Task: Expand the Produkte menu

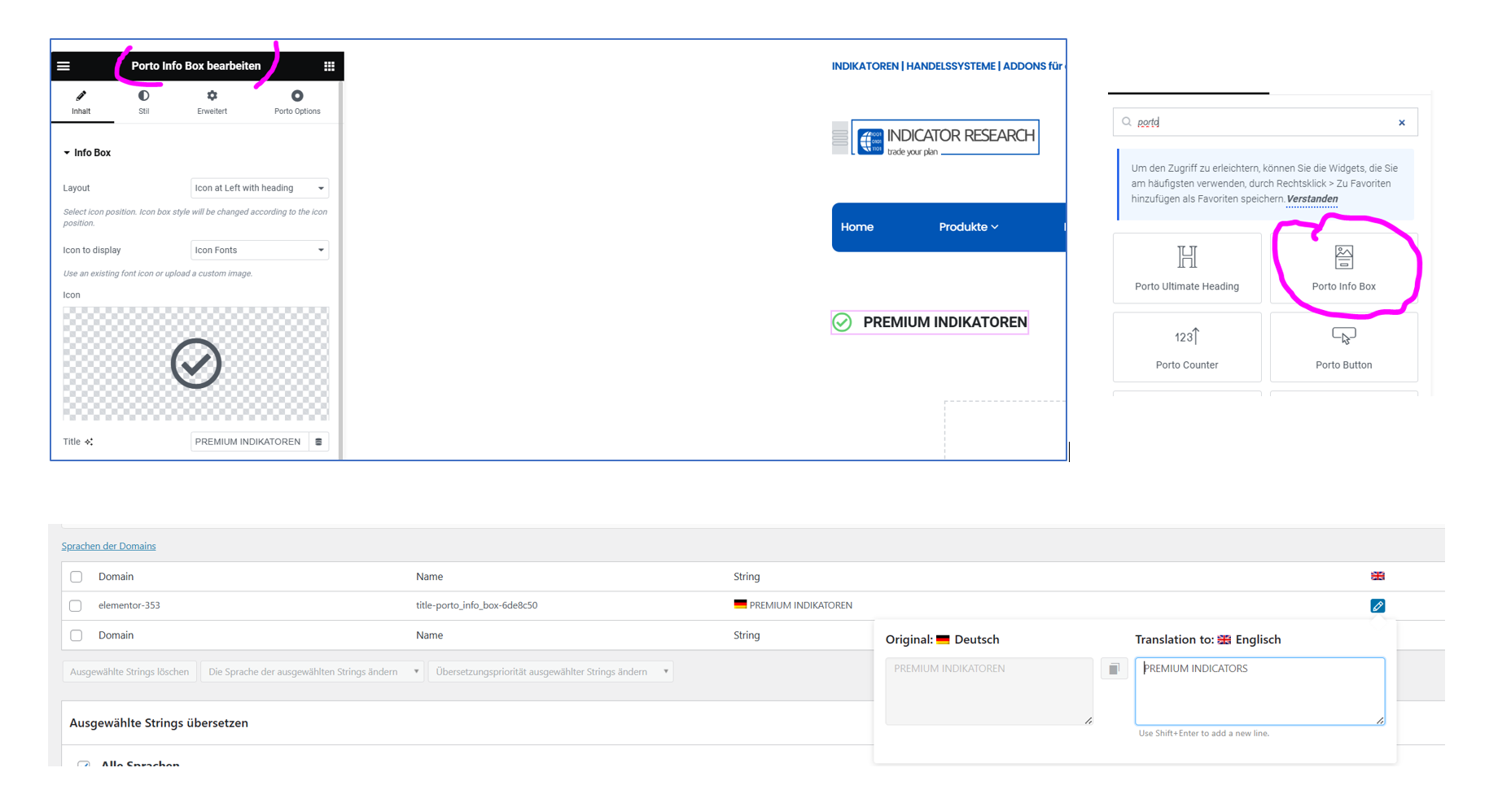Action: coord(969,227)
